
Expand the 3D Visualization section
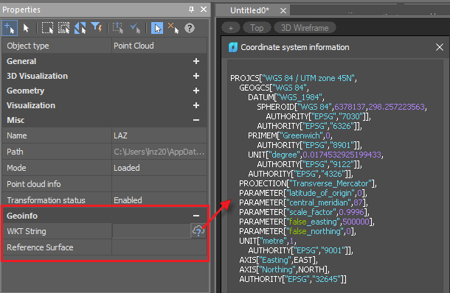pyautogui.click(x=196, y=76)
